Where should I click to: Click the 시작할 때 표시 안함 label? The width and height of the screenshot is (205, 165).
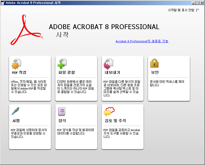pyautogui.click(x=181, y=10)
